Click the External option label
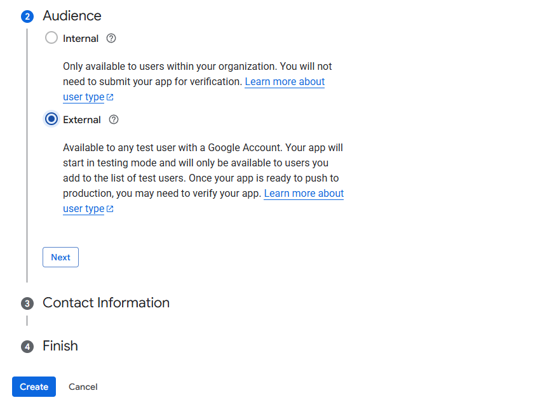Screen dimensions: 540x400 (x=82, y=119)
